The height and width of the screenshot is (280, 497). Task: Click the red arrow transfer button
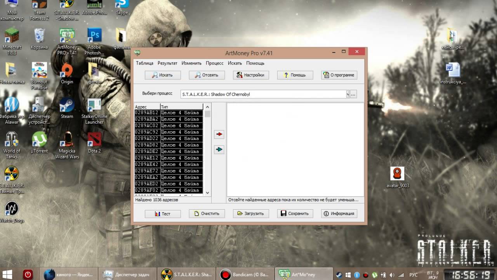tap(219, 134)
